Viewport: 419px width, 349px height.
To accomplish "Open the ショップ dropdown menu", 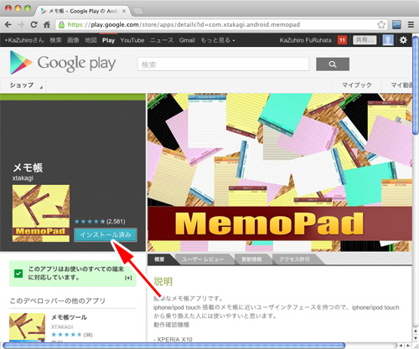I will pos(23,85).
